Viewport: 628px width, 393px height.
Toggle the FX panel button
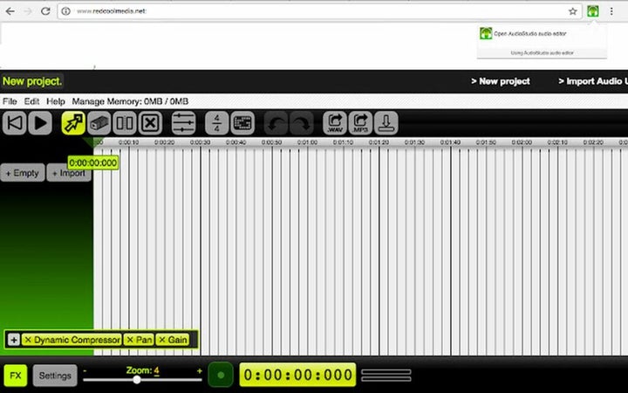click(15, 376)
